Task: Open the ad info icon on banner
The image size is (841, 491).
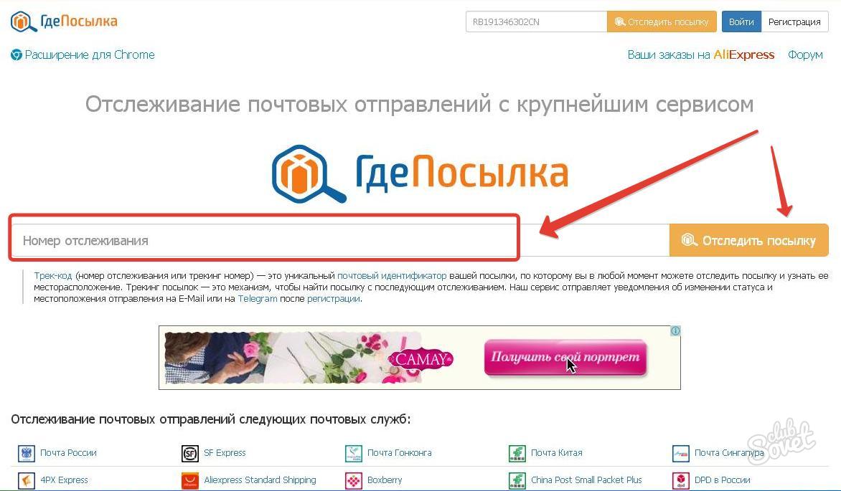Action: (x=675, y=331)
